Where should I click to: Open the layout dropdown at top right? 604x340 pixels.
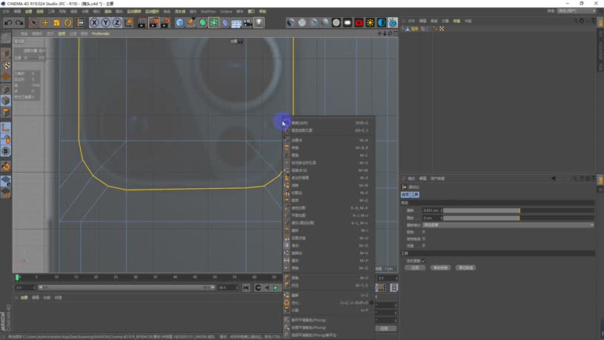coord(577,11)
